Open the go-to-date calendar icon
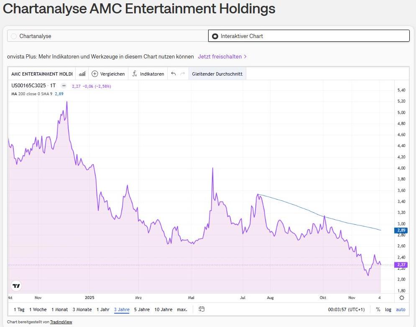The image size is (416, 327). [x=202, y=309]
